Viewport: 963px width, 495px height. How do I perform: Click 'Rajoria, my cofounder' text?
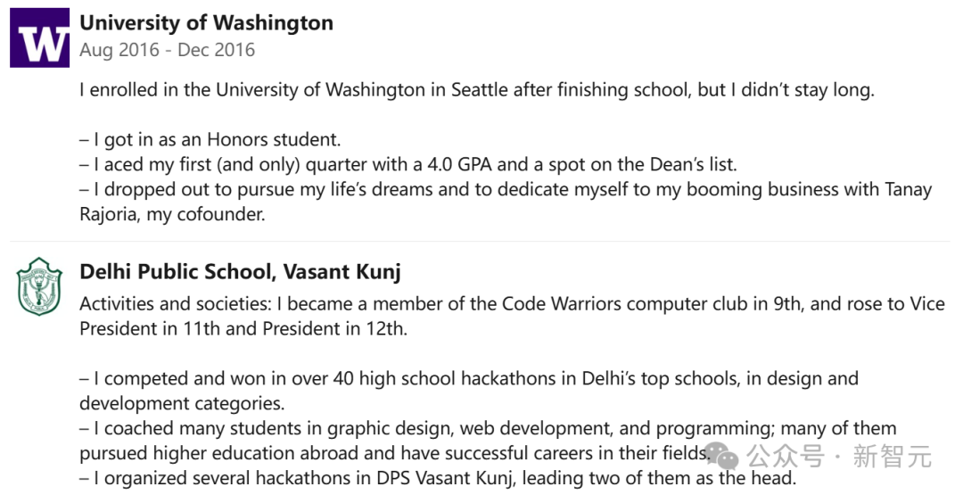[x=173, y=214]
